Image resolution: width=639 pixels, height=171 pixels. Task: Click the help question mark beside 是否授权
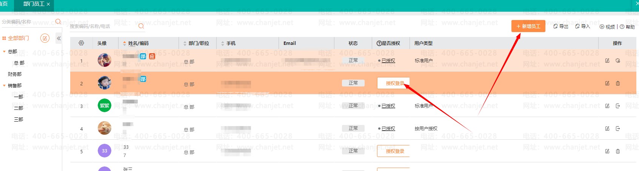tap(379, 43)
